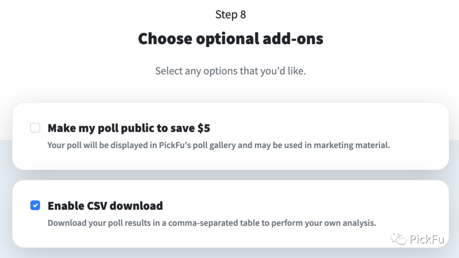
Task: Click the PickFu watermark text
Action: point(427,239)
